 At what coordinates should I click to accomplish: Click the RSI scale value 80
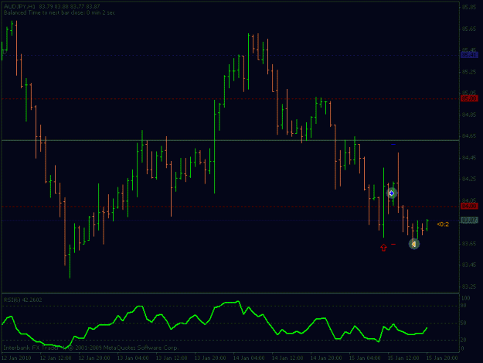click(464, 306)
